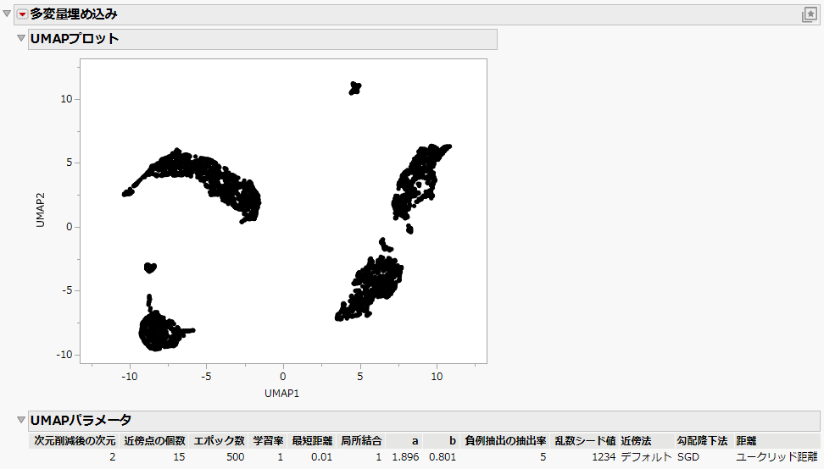The image size is (824, 469).
Task: Click the ユークリッド距離 cell
Action: click(777, 457)
